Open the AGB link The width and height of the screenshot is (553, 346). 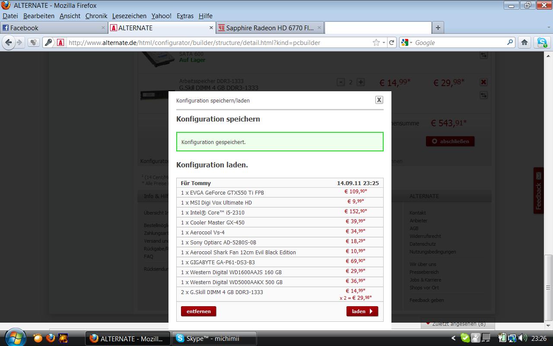[414, 228]
